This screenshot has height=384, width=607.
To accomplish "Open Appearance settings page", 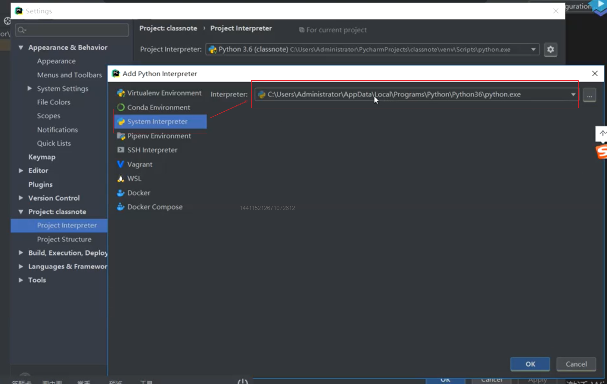I will pyautogui.click(x=56, y=61).
